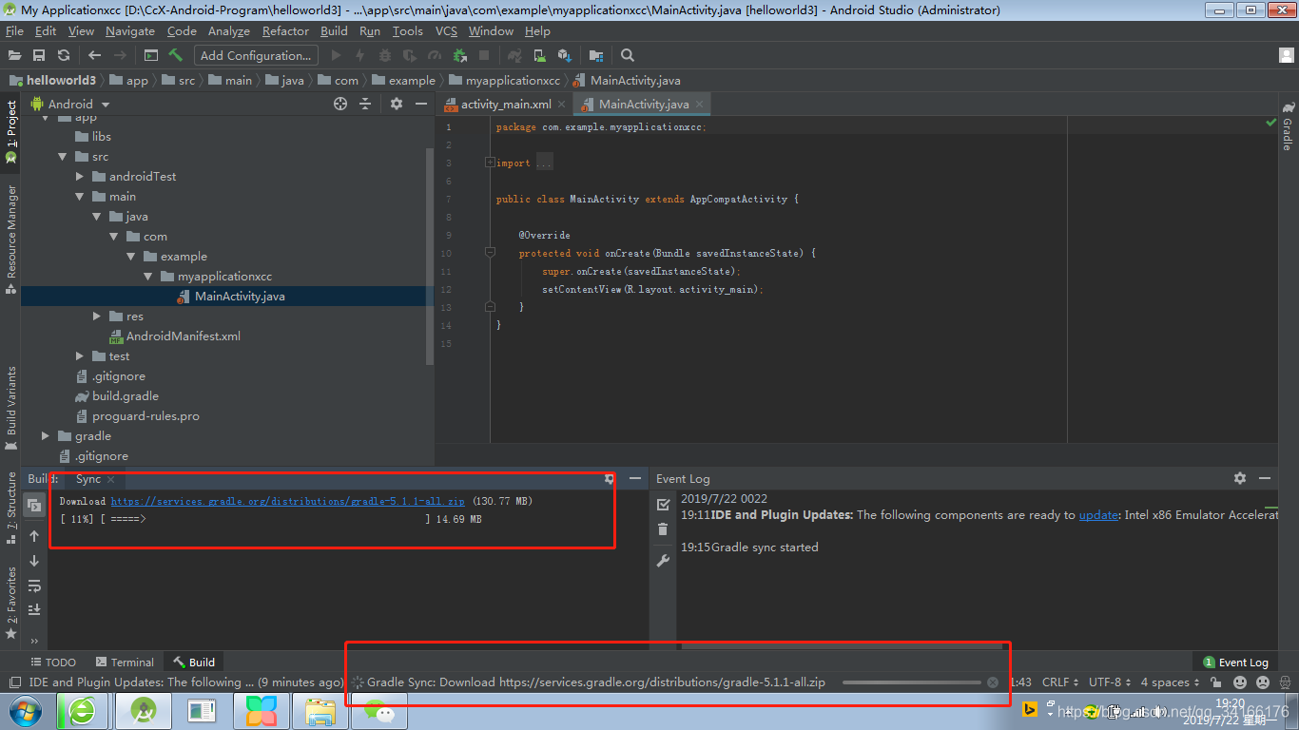This screenshot has height=730, width=1299.
Task: Click the Open folder toolbar icon
Action: [x=14, y=55]
